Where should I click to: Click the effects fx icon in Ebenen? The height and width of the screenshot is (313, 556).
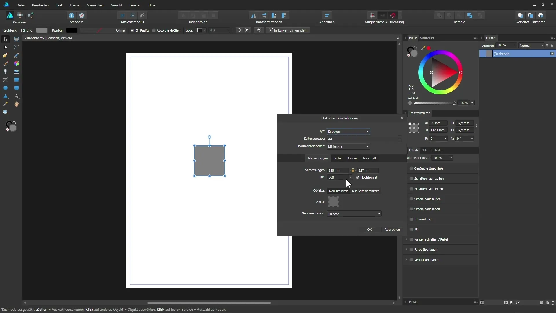tap(518, 302)
